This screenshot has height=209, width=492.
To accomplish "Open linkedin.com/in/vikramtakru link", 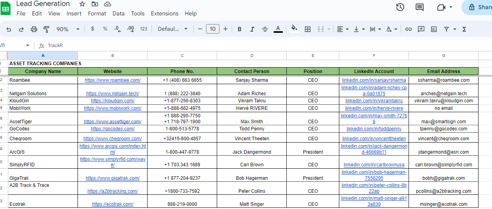I will pos(374,101).
